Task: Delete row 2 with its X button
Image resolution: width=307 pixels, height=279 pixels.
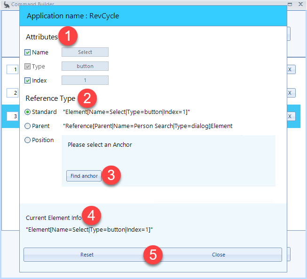Action: click(x=291, y=93)
